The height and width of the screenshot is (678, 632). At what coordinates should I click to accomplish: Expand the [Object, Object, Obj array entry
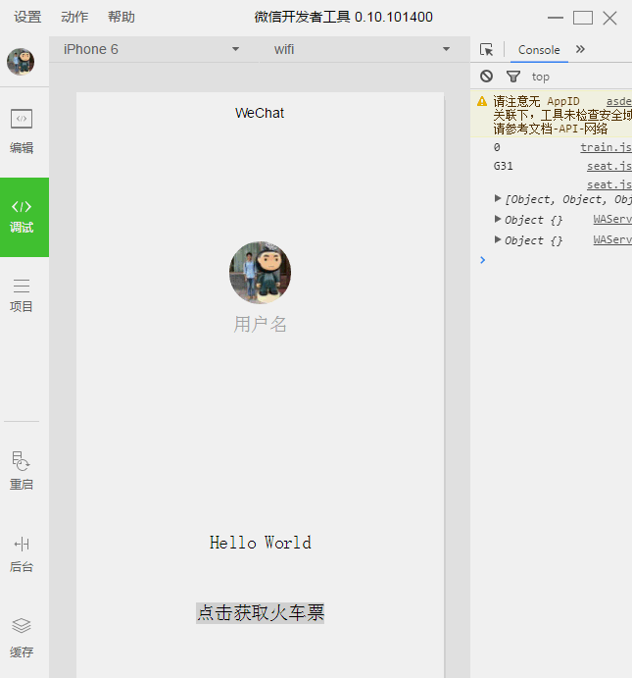coord(498,198)
